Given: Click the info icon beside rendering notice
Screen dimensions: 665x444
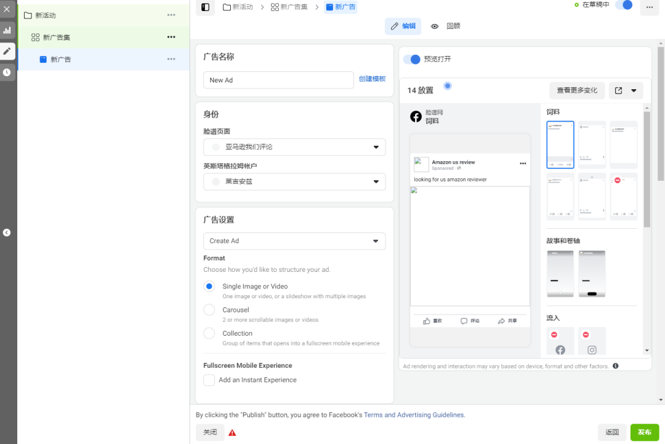Looking at the screenshot, I should click(x=615, y=366).
